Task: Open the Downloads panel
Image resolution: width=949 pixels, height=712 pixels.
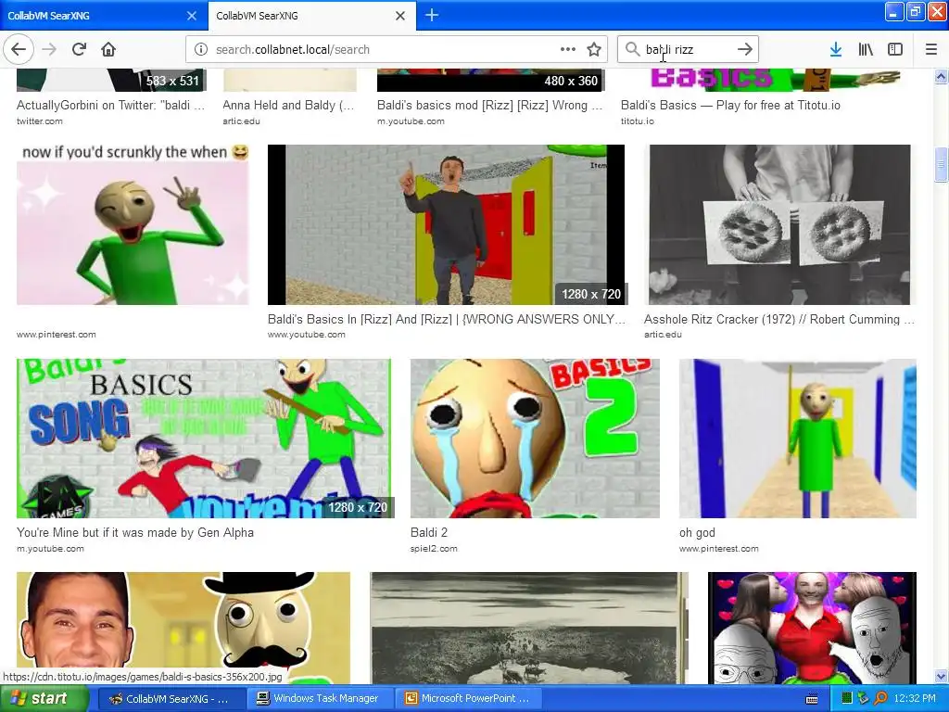Action: pyautogui.click(x=836, y=49)
